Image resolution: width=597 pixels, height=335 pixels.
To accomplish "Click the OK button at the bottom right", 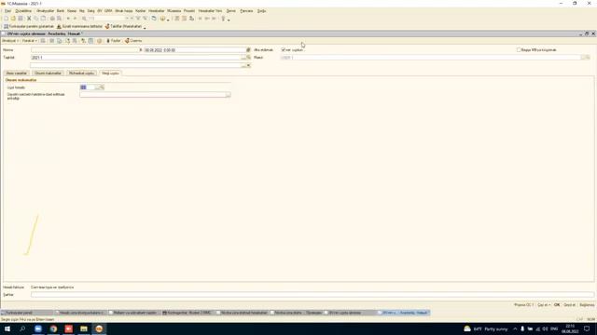I will [557, 305].
